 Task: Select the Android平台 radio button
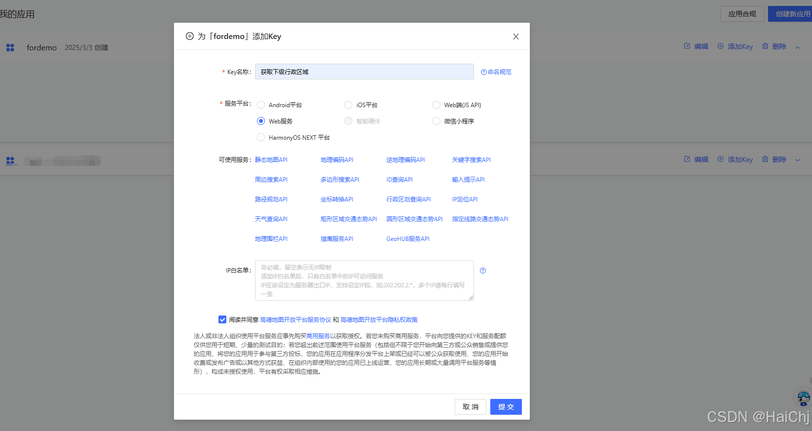click(x=261, y=105)
